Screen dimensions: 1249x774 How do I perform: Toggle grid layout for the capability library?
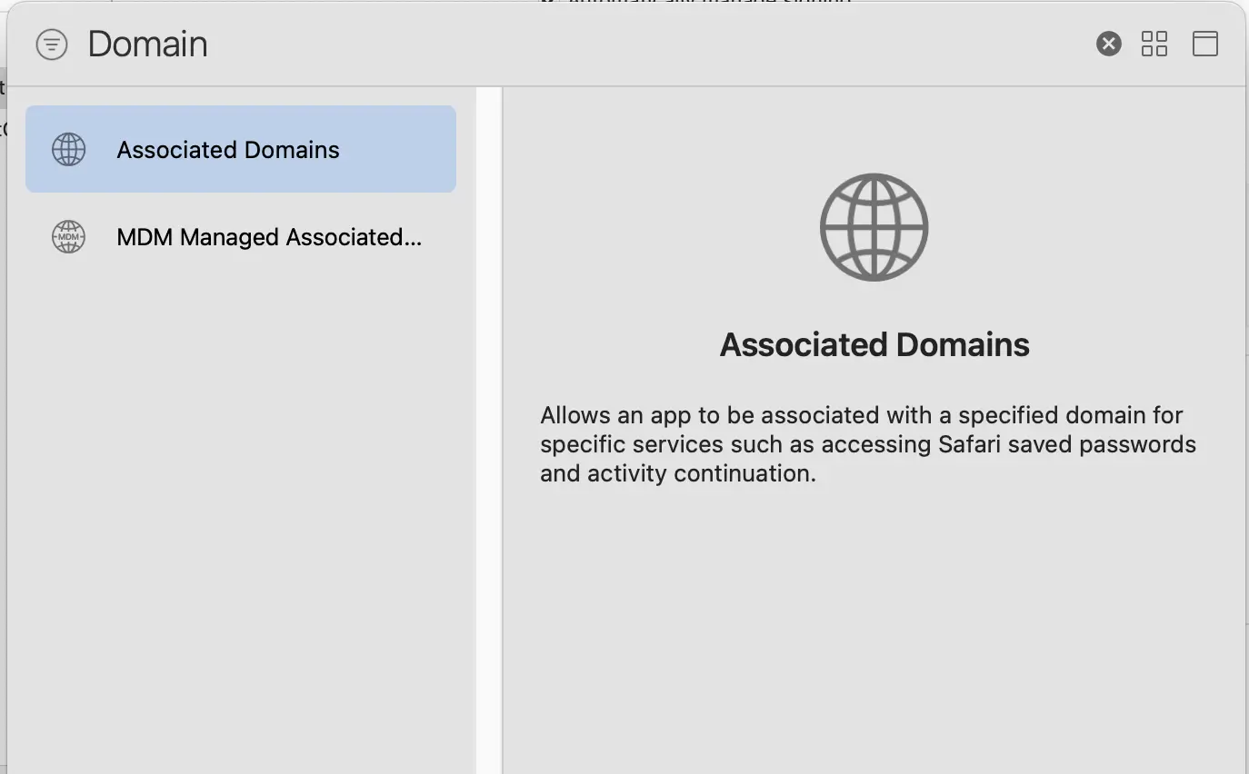tap(1154, 43)
